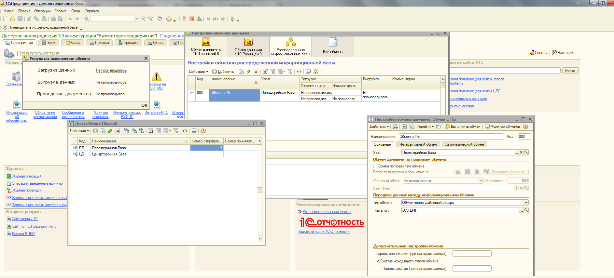Click Выполнить обмен button

point(463,126)
